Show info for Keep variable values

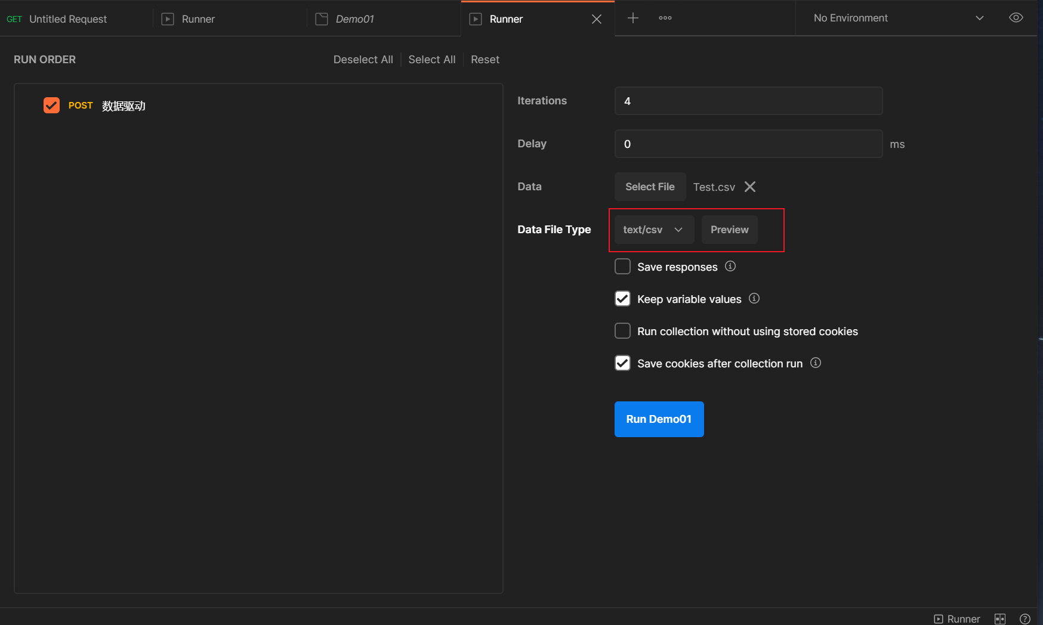[754, 298]
